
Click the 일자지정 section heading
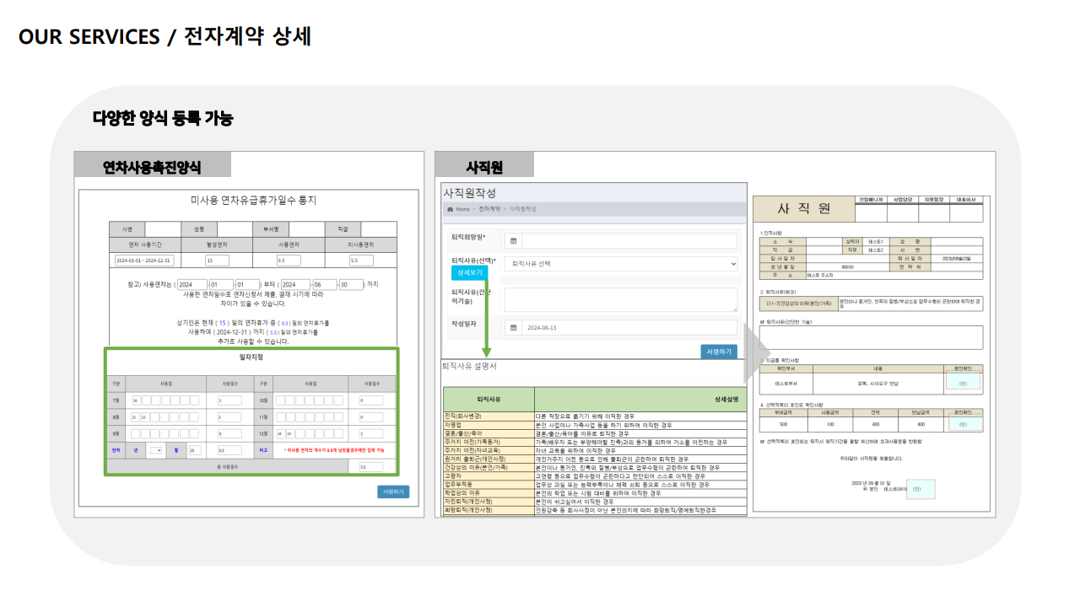[x=251, y=357]
